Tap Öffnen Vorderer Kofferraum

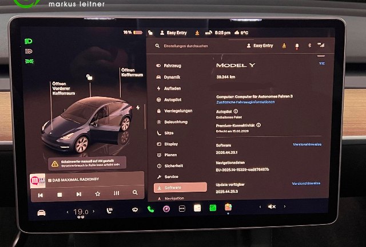(x=63, y=88)
